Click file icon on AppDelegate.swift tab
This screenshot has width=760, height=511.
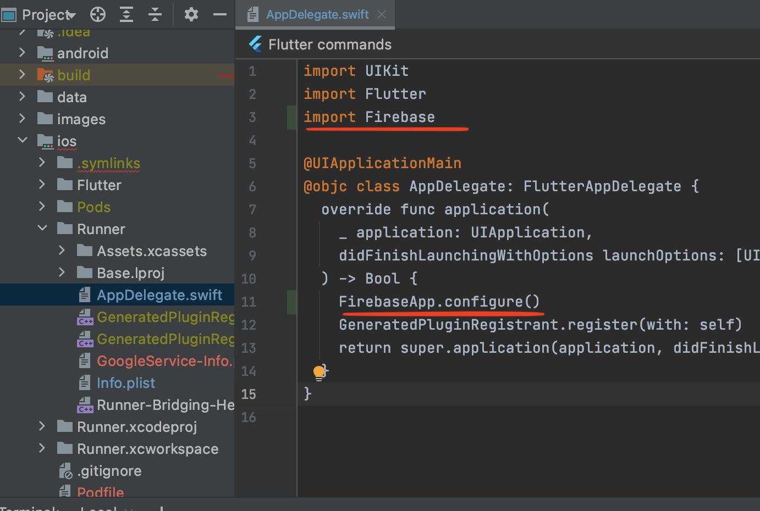(252, 15)
